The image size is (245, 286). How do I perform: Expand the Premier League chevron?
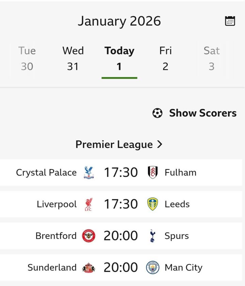[x=160, y=144]
